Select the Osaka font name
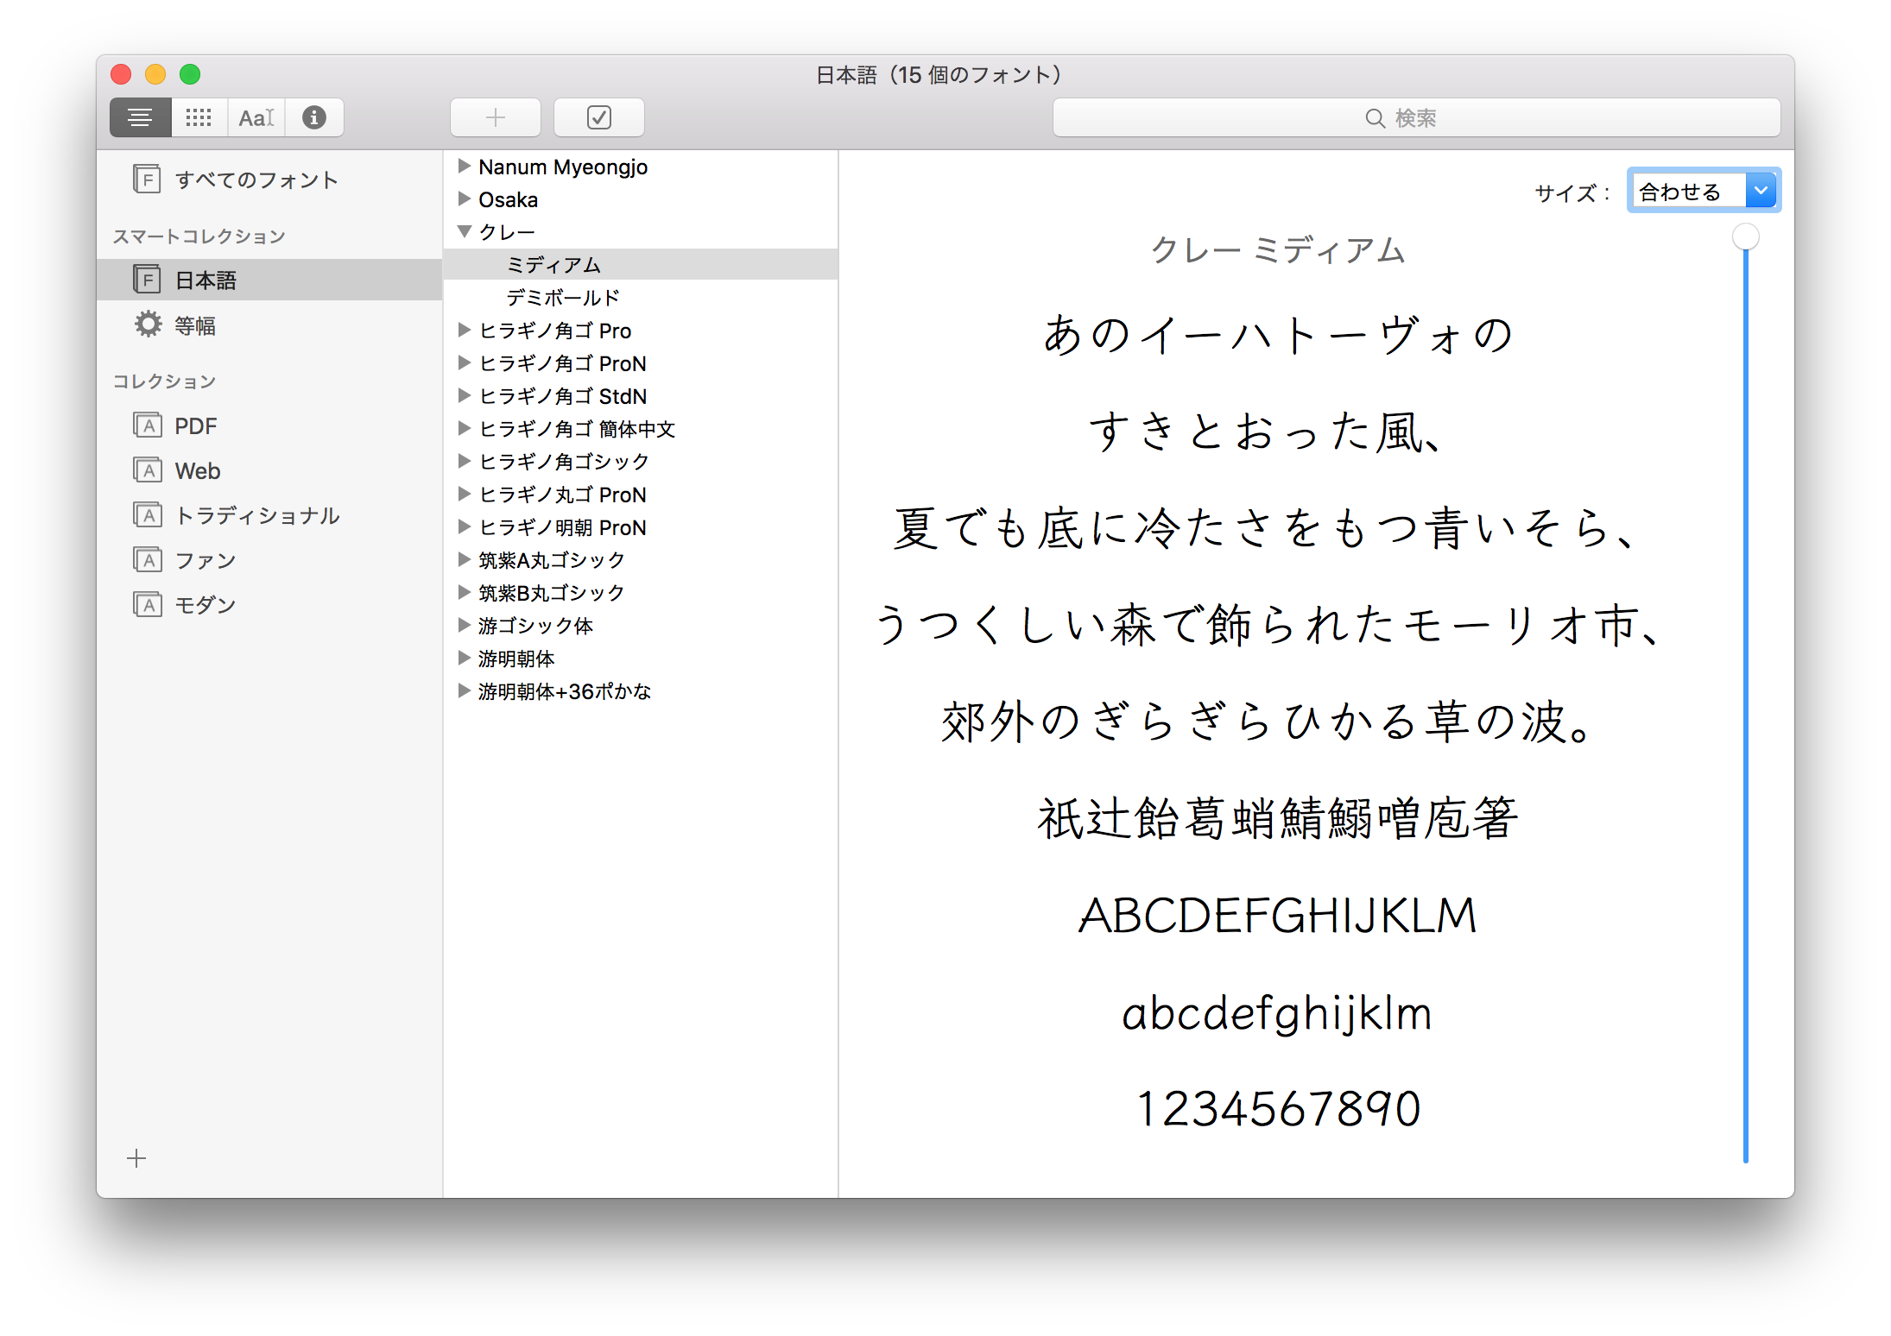Viewport: 1891px width, 1336px height. (509, 199)
